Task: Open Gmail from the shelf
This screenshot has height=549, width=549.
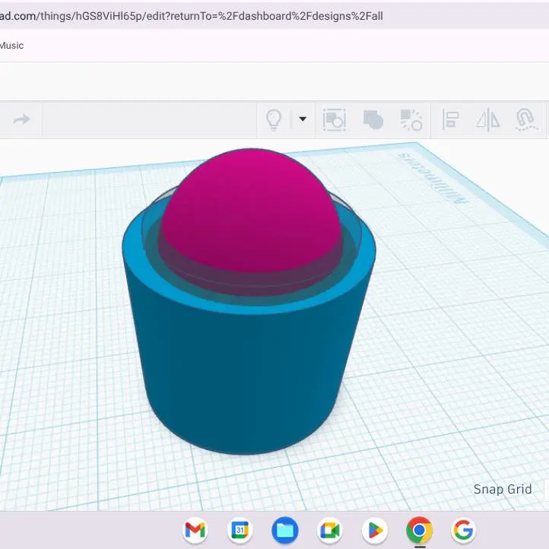Action: [x=195, y=530]
